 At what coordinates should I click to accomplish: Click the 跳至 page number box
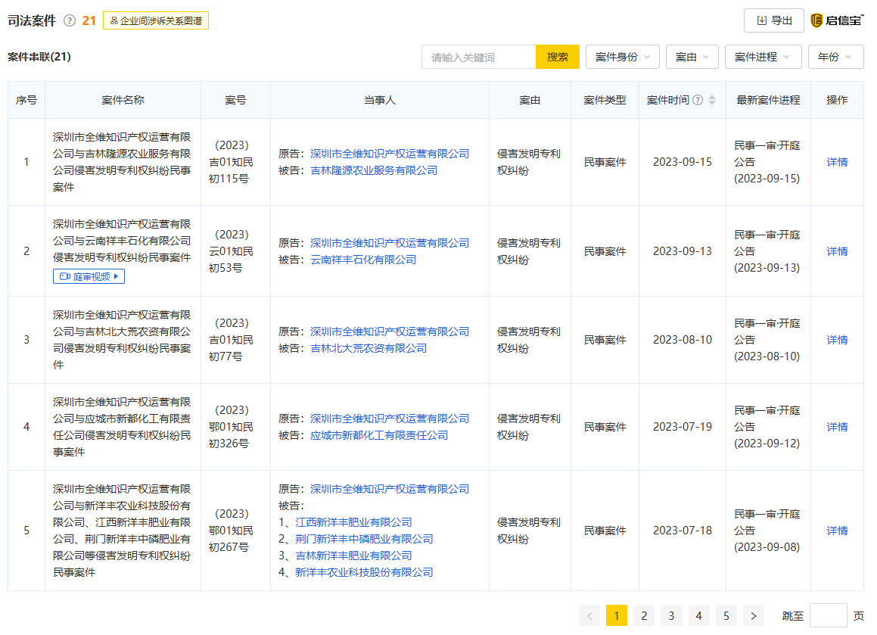click(x=828, y=616)
